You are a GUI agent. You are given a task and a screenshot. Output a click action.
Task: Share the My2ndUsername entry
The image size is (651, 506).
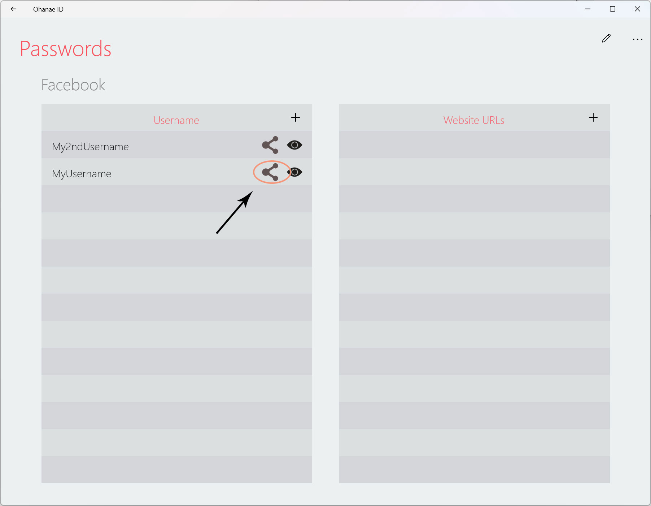tap(270, 145)
